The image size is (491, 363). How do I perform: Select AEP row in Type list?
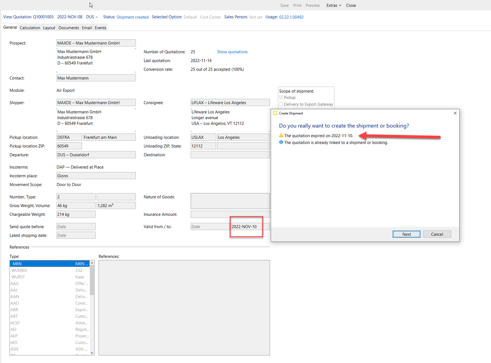50,336
